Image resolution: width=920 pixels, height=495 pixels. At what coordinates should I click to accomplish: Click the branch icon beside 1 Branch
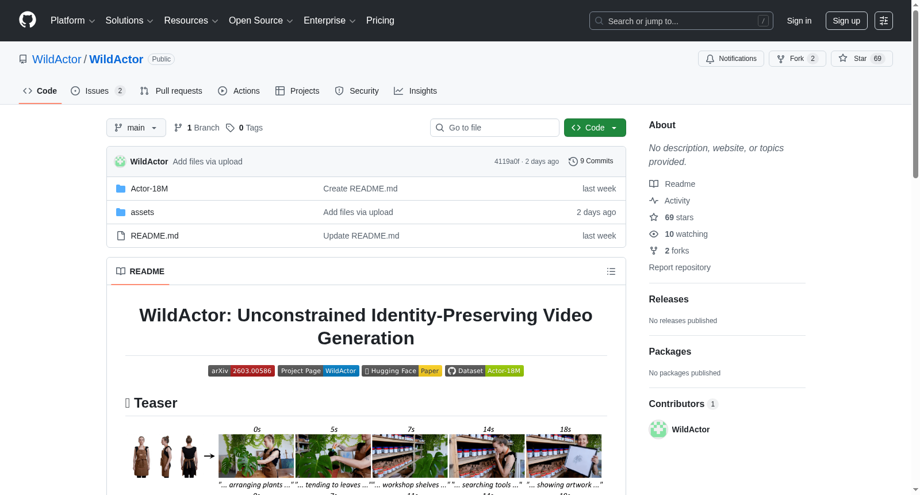[178, 128]
